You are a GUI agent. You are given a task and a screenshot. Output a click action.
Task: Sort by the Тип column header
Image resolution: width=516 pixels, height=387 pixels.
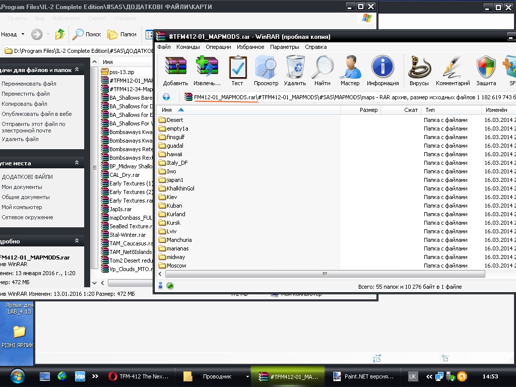coord(451,110)
